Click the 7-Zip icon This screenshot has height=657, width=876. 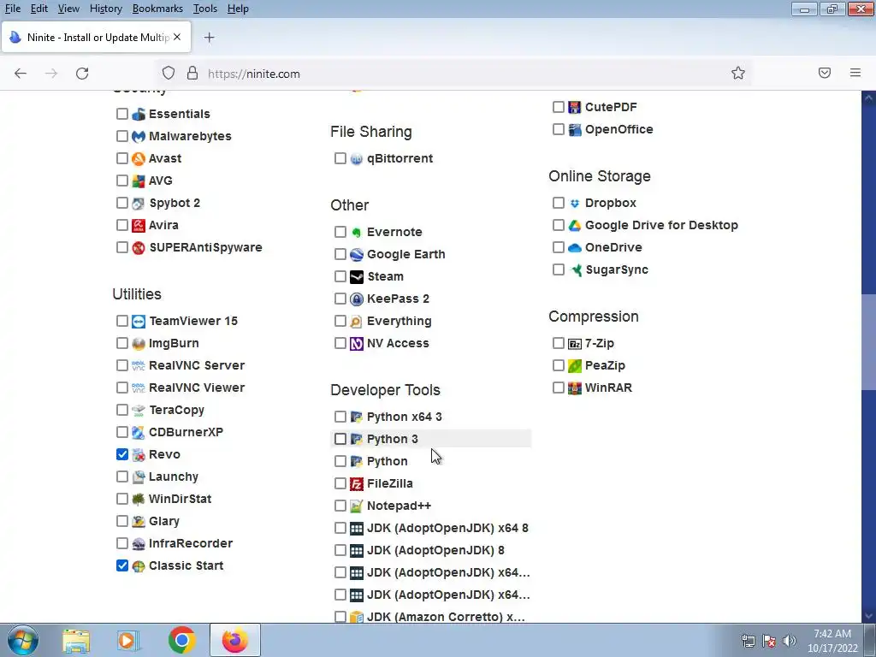(x=574, y=344)
